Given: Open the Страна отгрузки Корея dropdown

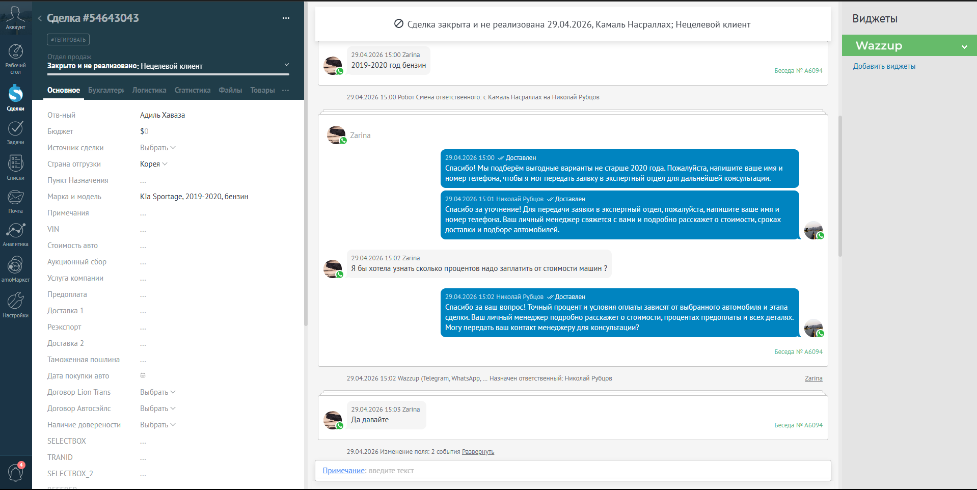Looking at the screenshot, I should point(154,164).
